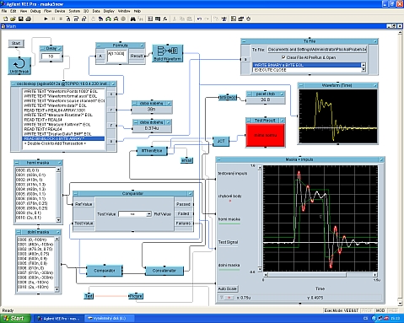Click the Maska graph horizontal scrollbar thumb
This screenshot has height=323, width=404.
coord(307,274)
